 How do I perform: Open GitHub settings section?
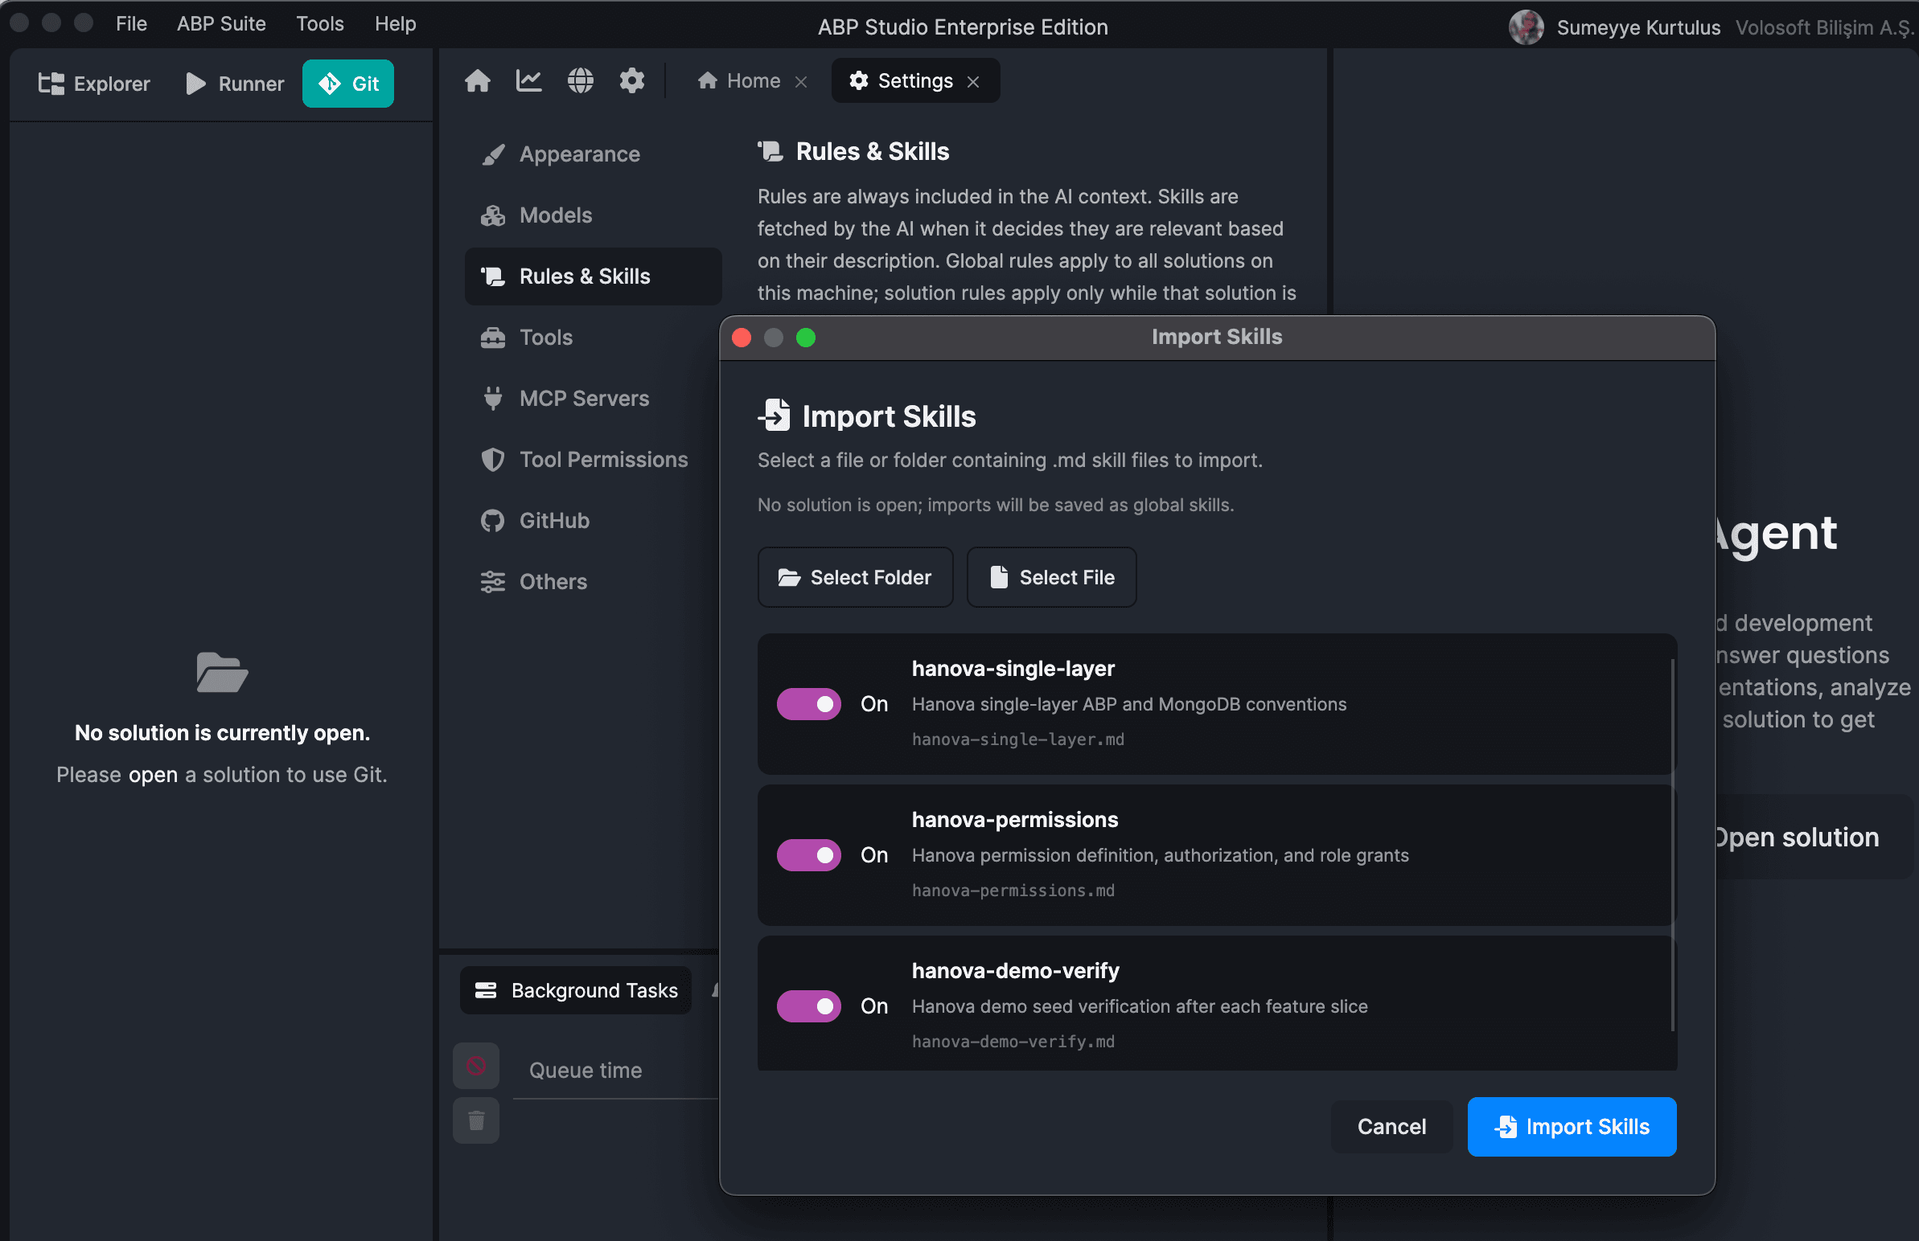pyautogui.click(x=594, y=521)
